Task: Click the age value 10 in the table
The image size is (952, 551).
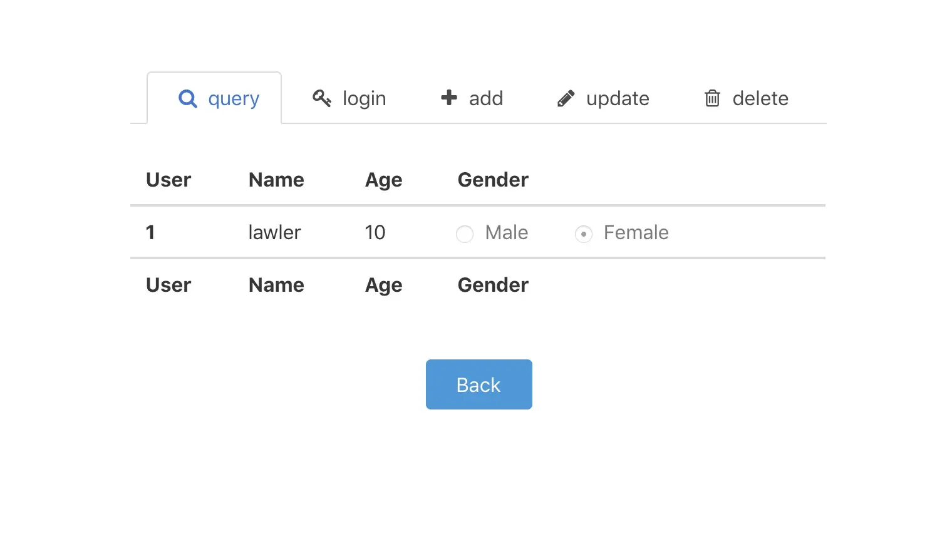Action: point(375,232)
